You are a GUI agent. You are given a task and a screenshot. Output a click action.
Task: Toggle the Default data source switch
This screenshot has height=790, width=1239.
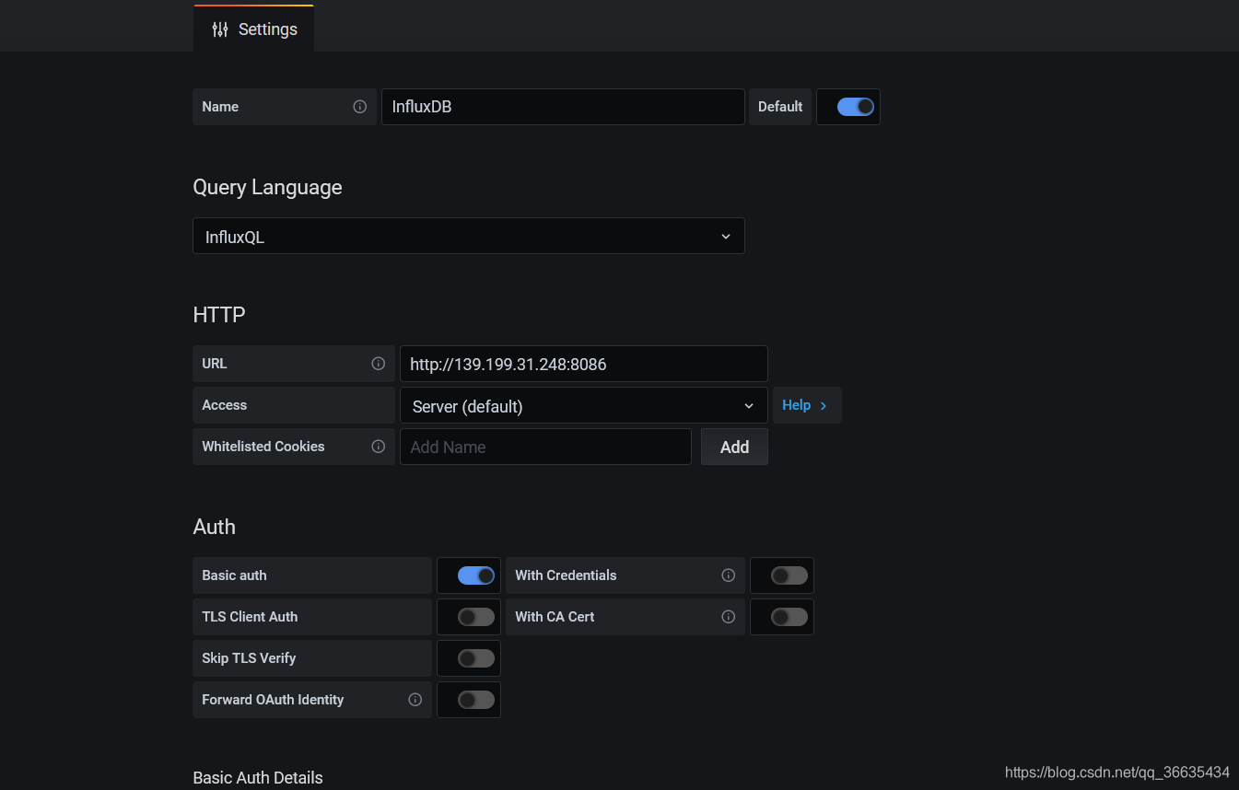[855, 107]
